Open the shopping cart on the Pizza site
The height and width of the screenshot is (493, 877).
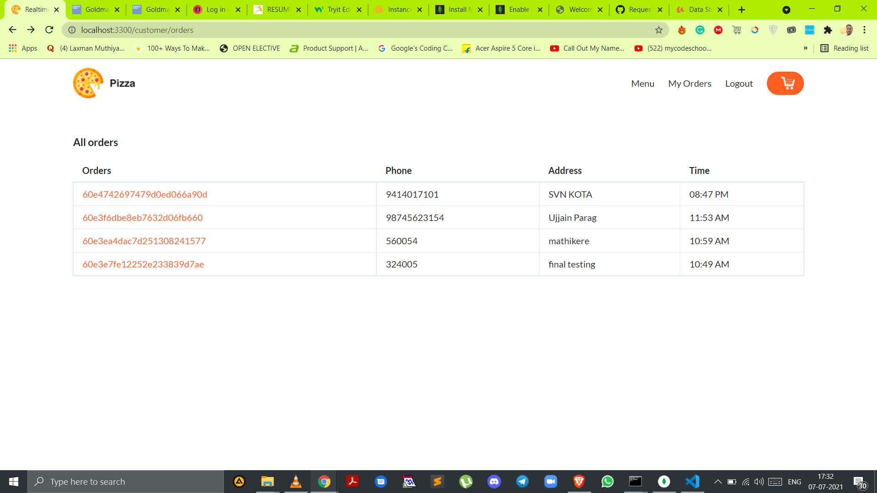click(785, 83)
